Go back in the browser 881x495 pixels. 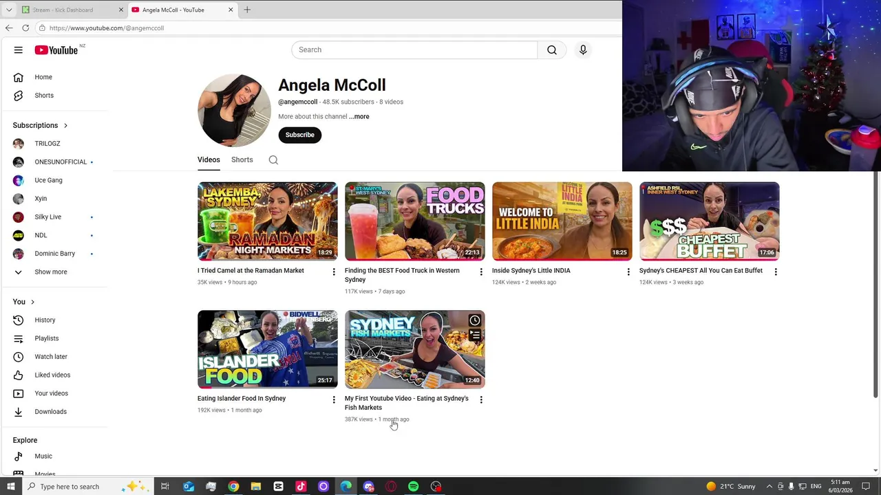[x=9, y=28]
